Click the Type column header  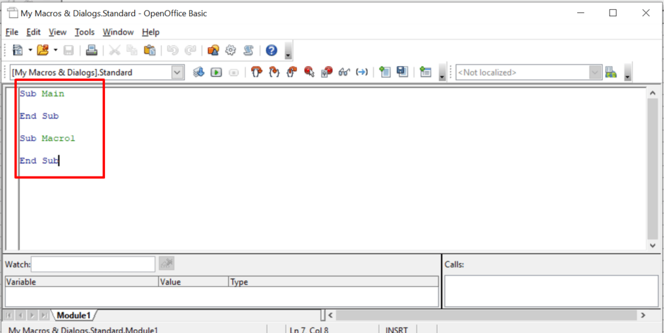tap(333, 282)
